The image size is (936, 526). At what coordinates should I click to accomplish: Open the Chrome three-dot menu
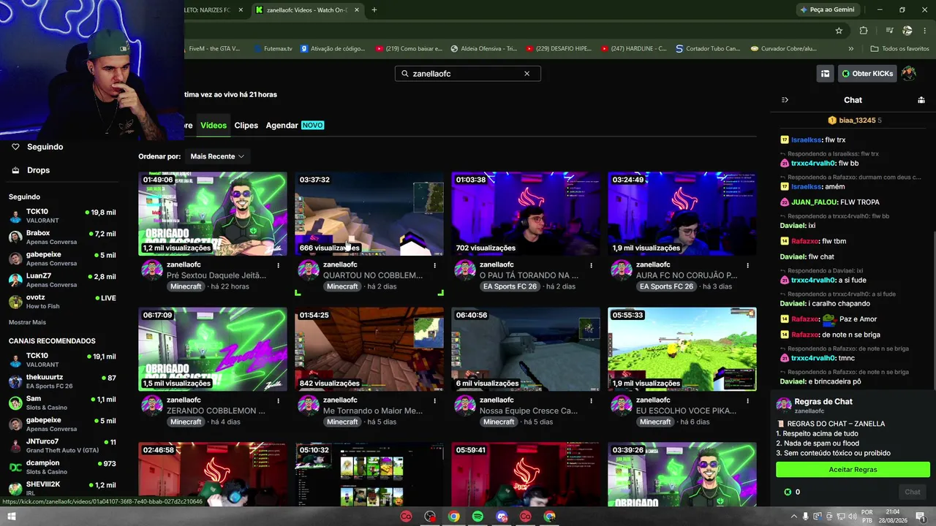point(926,31)
